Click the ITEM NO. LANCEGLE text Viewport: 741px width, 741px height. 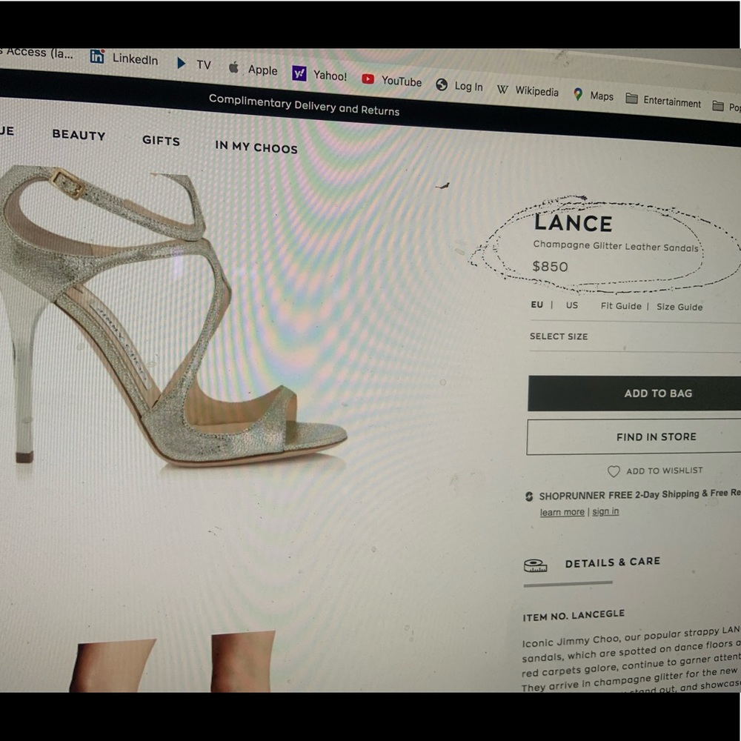coord(574,615)
